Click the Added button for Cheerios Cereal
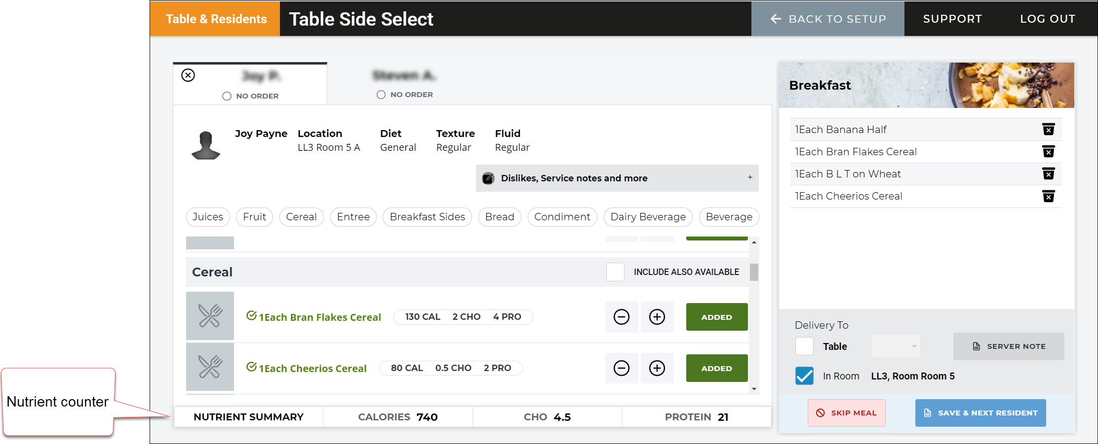The width and height of the screenshot is (1098, 444). (716, 368)
